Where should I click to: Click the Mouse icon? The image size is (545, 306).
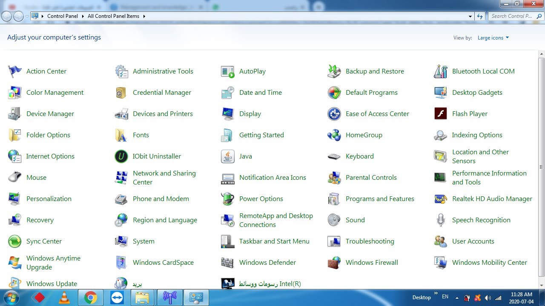pyautogui.click(x=15, y=178)
